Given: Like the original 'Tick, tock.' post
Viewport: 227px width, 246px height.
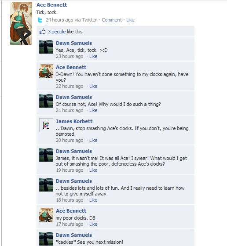Looking at the screenshot, I should [130, 20].
